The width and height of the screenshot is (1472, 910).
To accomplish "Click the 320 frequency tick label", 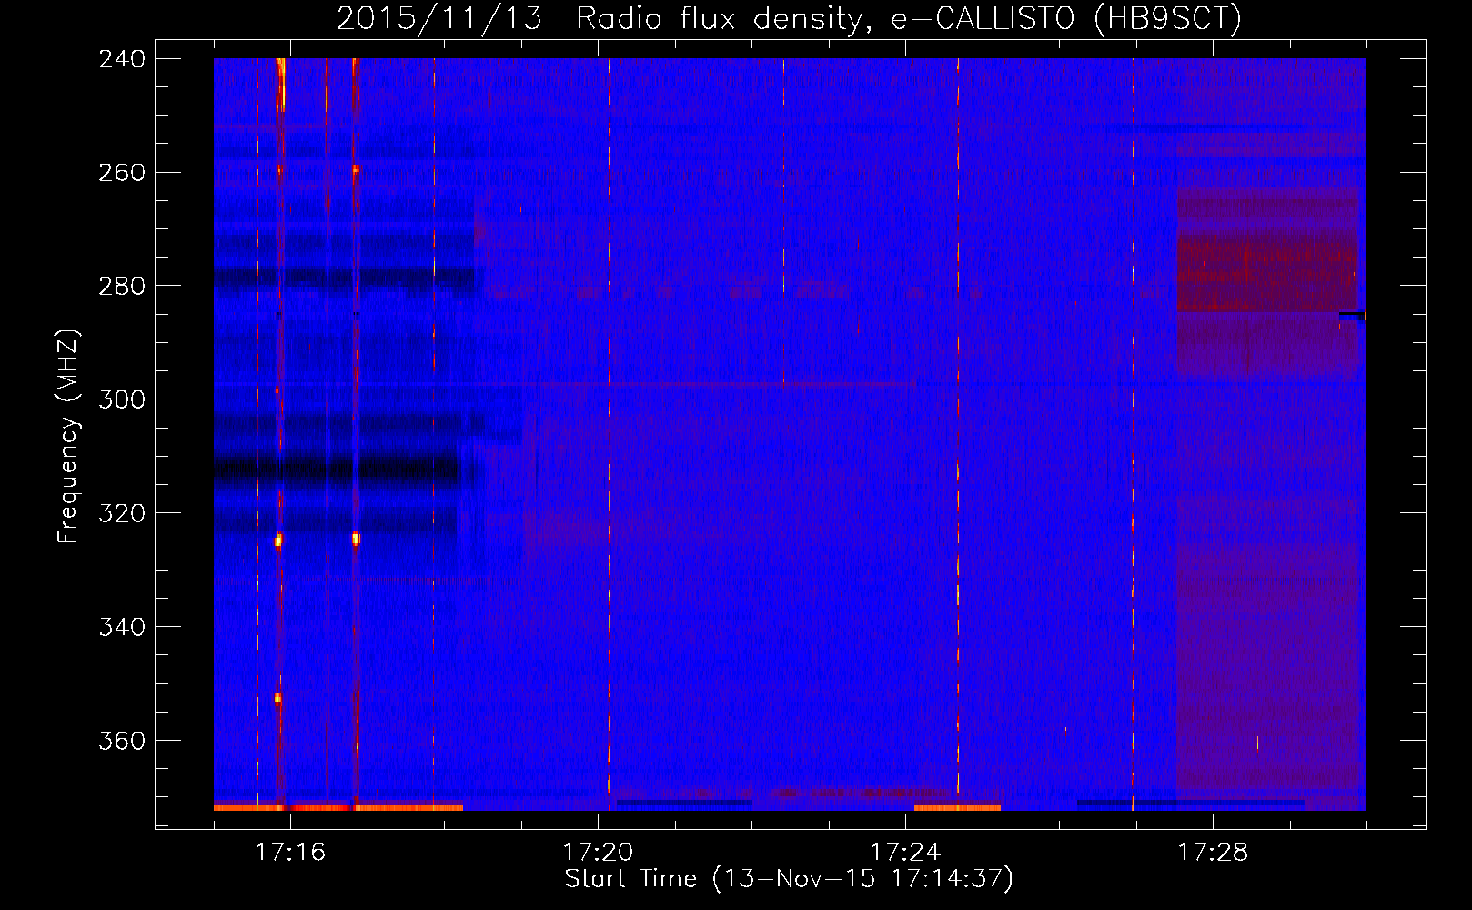I will pos(122,514).
